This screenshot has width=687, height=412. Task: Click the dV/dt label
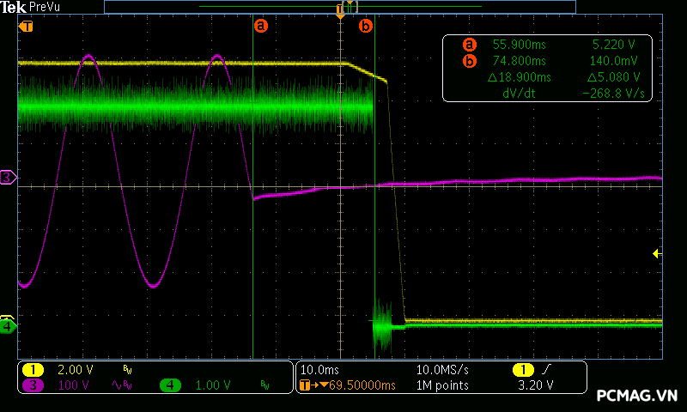(x=519, y=94)
